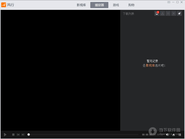Open the 影视库 tab
This screenshot has width=185, height=139.
pos(81,5)
